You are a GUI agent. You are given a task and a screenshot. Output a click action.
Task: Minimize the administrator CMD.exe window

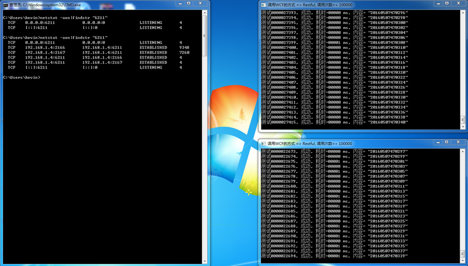point(180,4)
